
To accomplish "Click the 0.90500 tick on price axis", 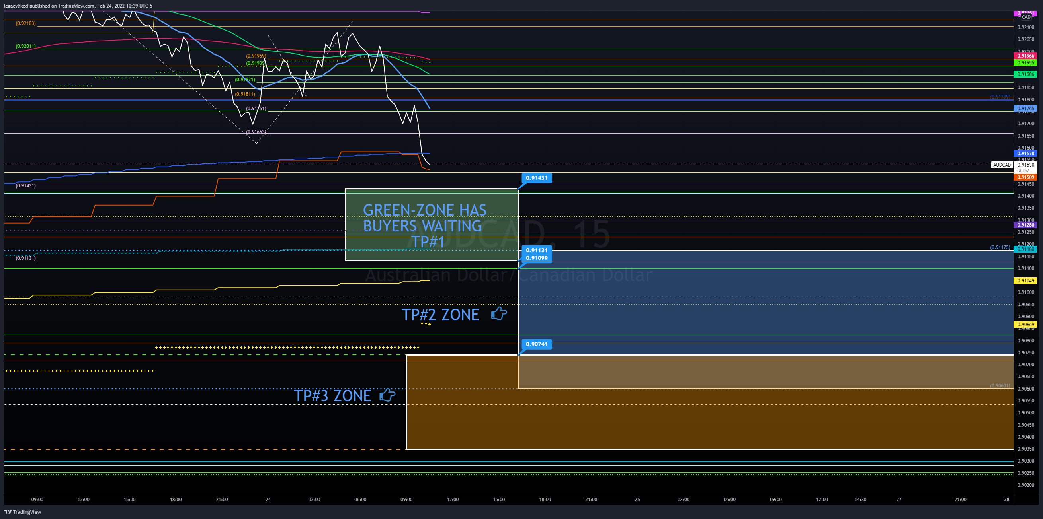I will [x=1025, y=412].
